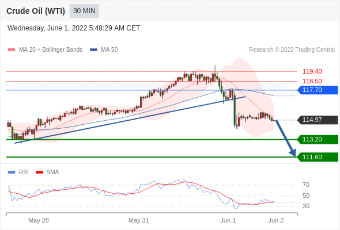Screen dimensions: 340x230
Task: Click the 119.40 resistance price label
Action: 312,71
